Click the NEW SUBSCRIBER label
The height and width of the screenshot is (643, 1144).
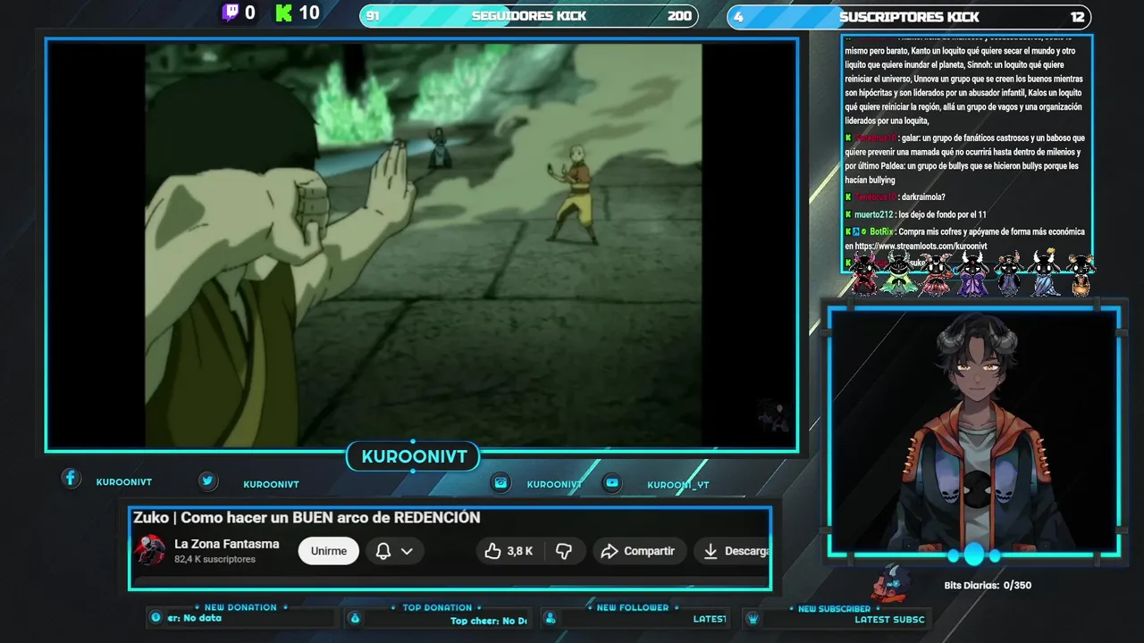click(x=834, y=608)
